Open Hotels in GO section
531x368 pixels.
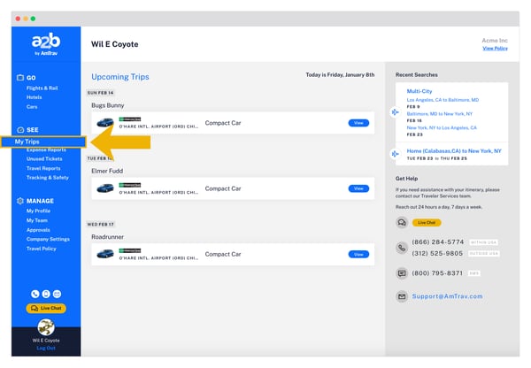click(x=35, y=97)
